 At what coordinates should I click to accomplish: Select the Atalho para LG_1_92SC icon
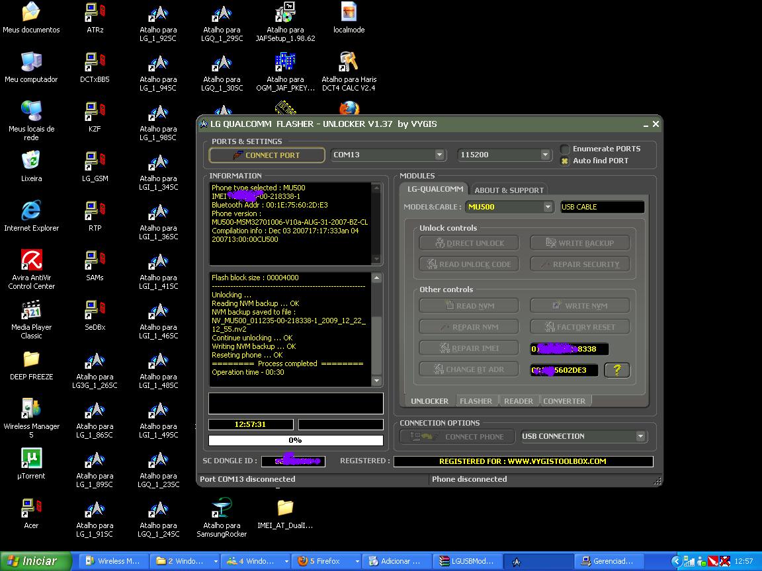click(159, 22)
